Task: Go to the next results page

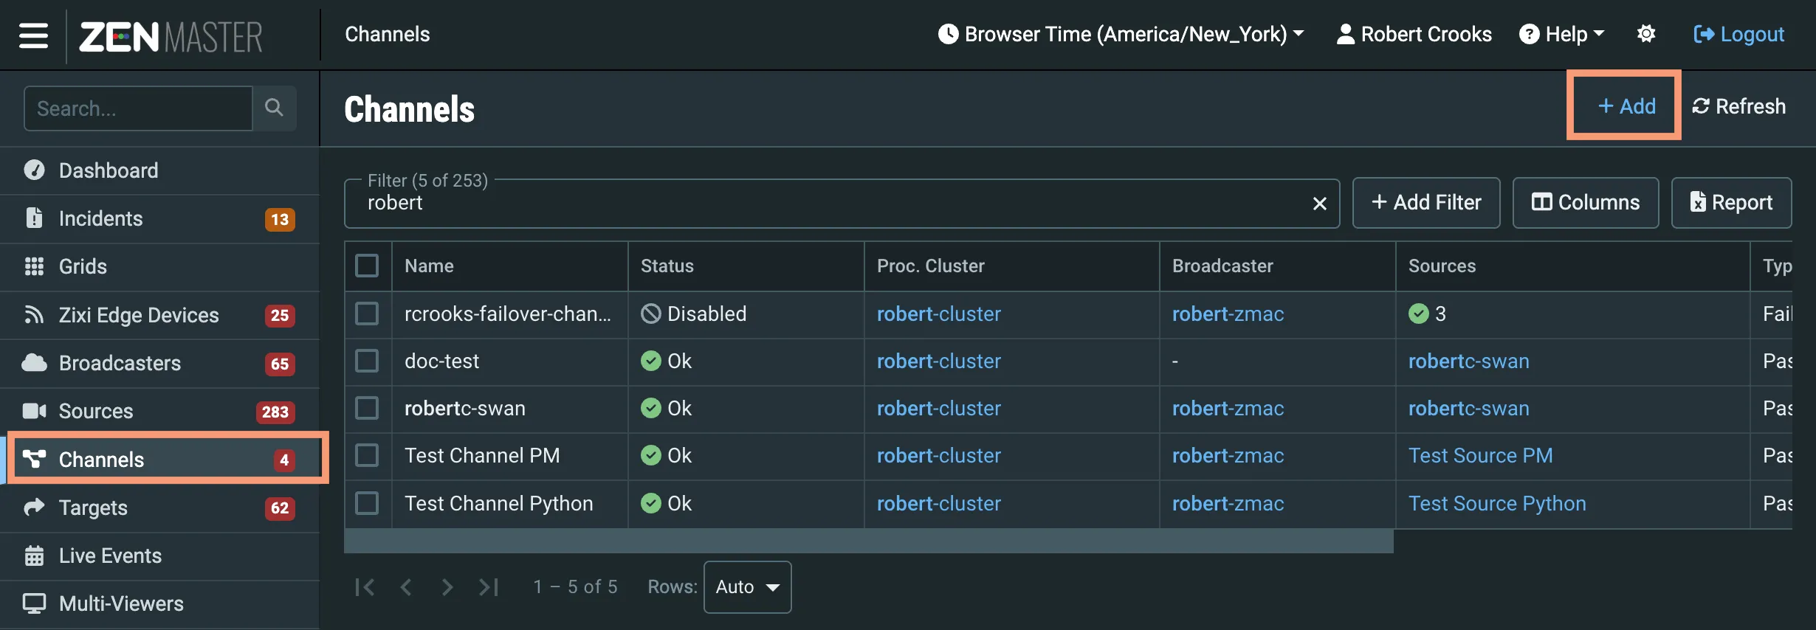Action: (447, 587)
